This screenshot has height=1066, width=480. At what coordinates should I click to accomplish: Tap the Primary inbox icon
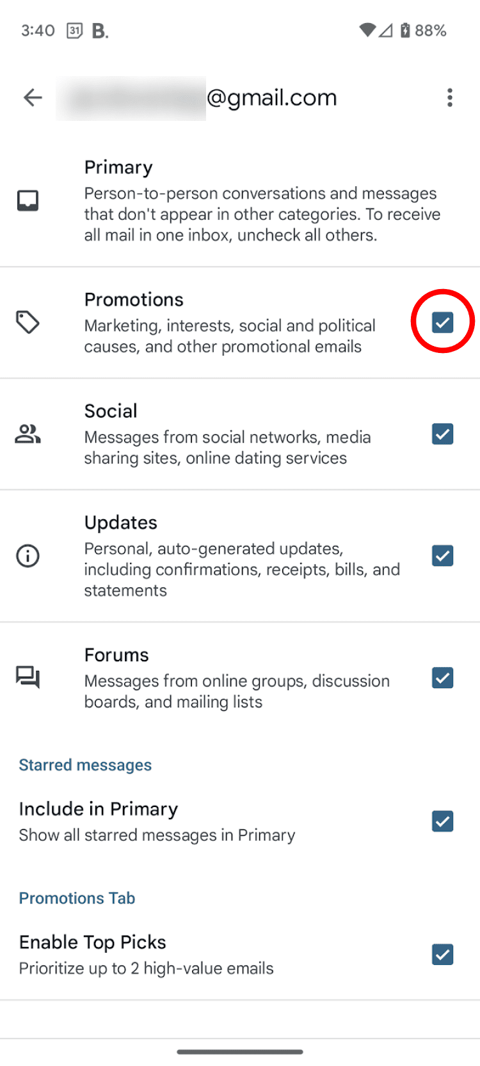(x=28, y=201)
